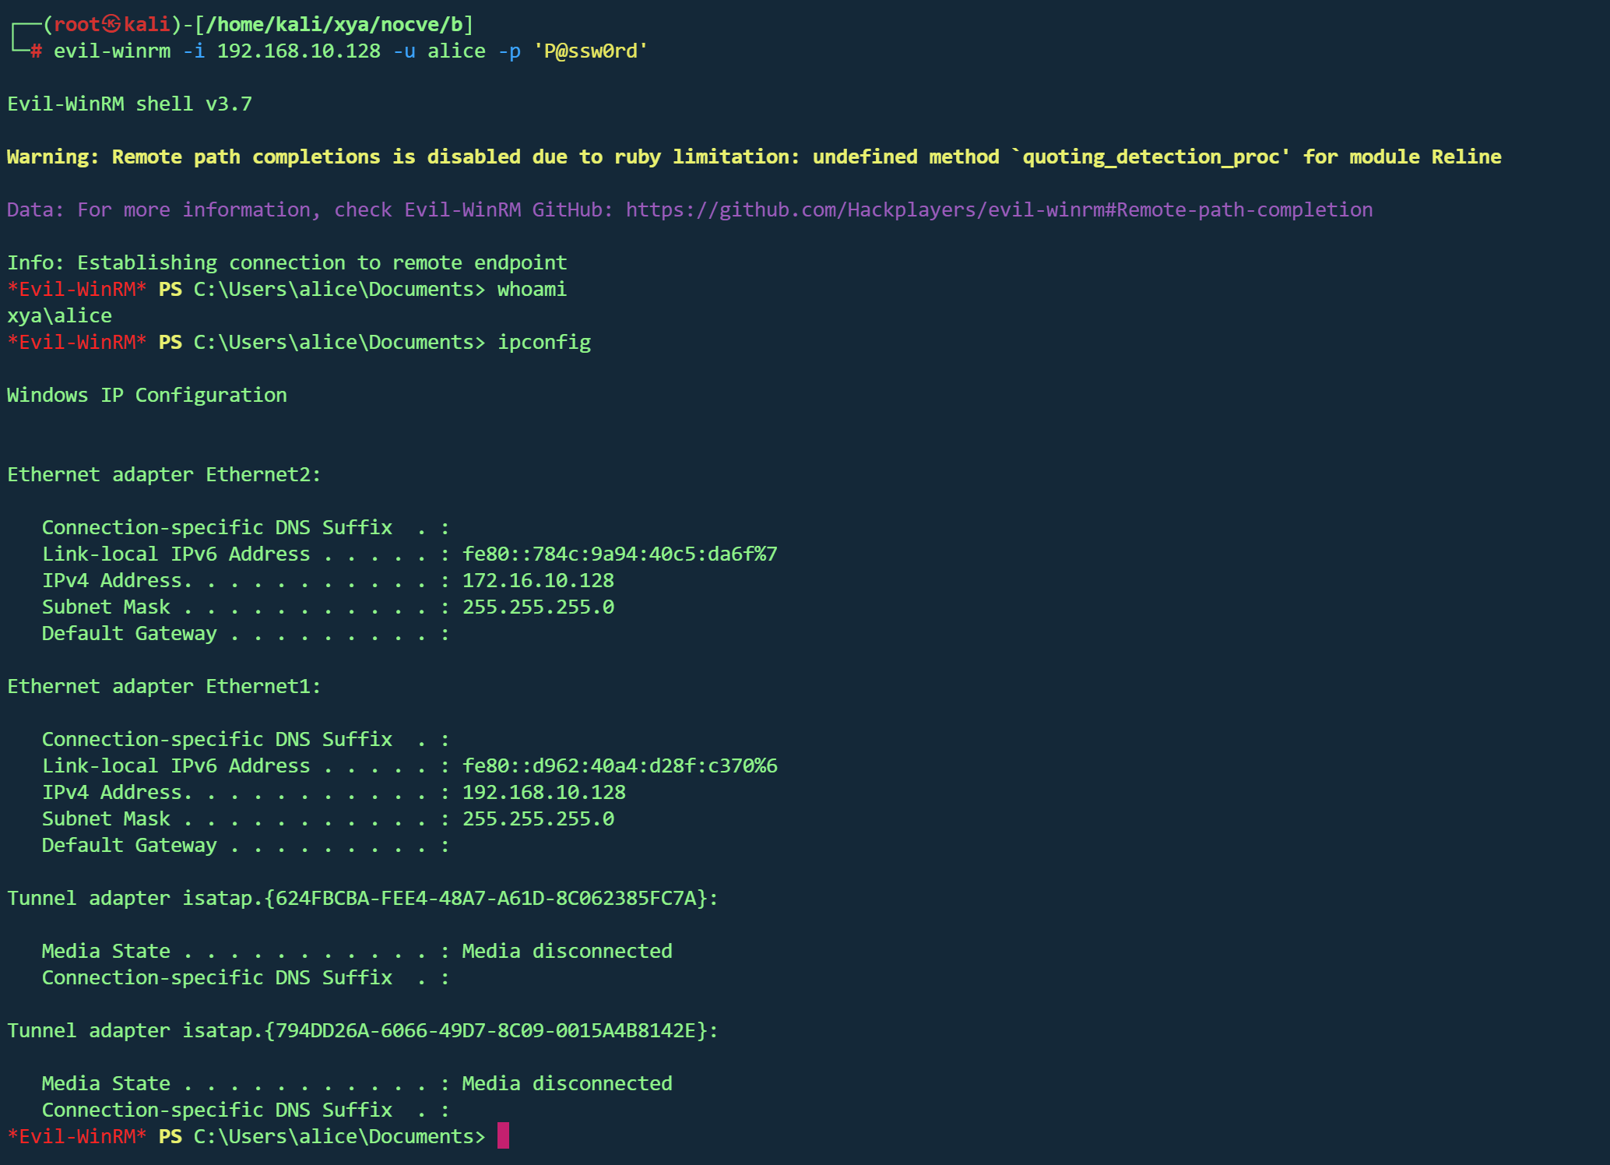
Task: Click the working directory path /home/kali/xya/nocve/b
Action: [333, 24]
